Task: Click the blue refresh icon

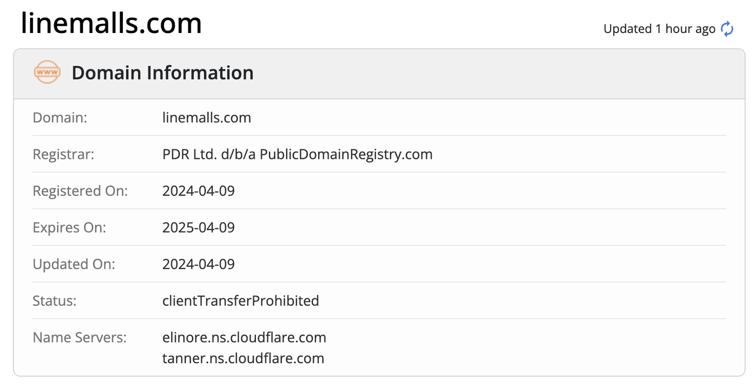Action: click(x=727, y=29)
